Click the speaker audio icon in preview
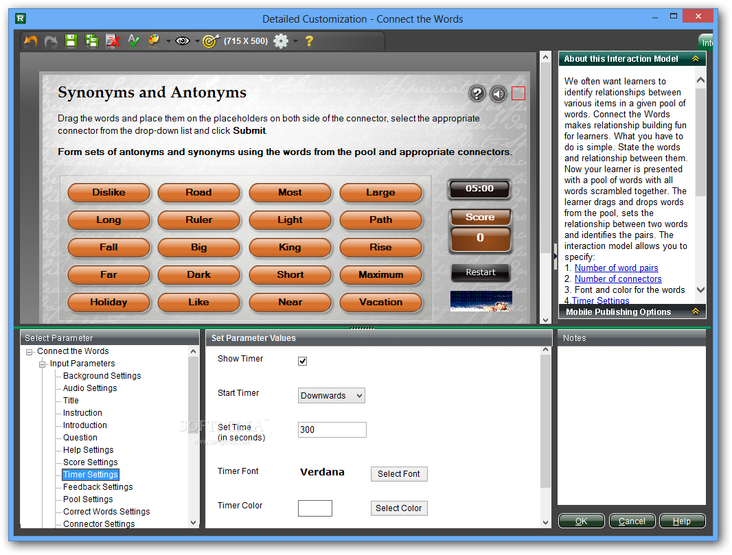732x555 pixels. pos(498,94)
